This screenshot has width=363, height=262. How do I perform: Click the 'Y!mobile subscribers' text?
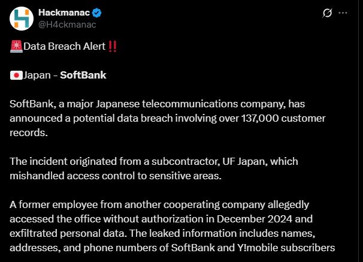[286, 248]
